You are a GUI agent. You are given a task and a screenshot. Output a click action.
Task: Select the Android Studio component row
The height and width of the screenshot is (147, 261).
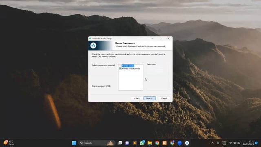point(128,66)
